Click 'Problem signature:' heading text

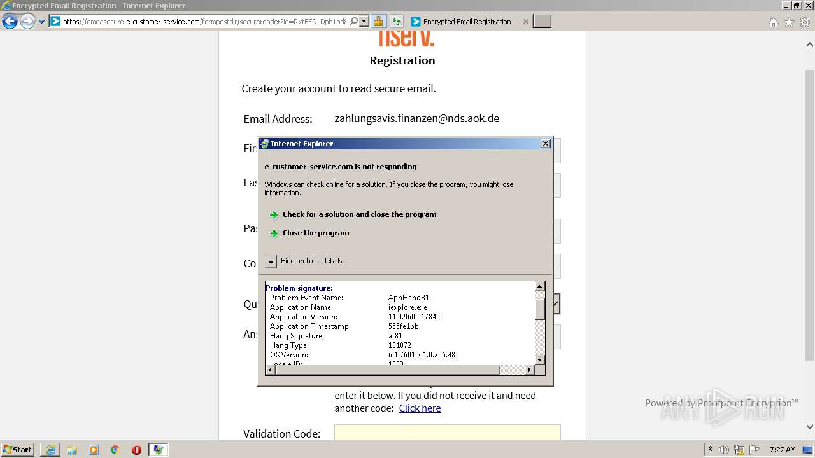click(299, 288)
